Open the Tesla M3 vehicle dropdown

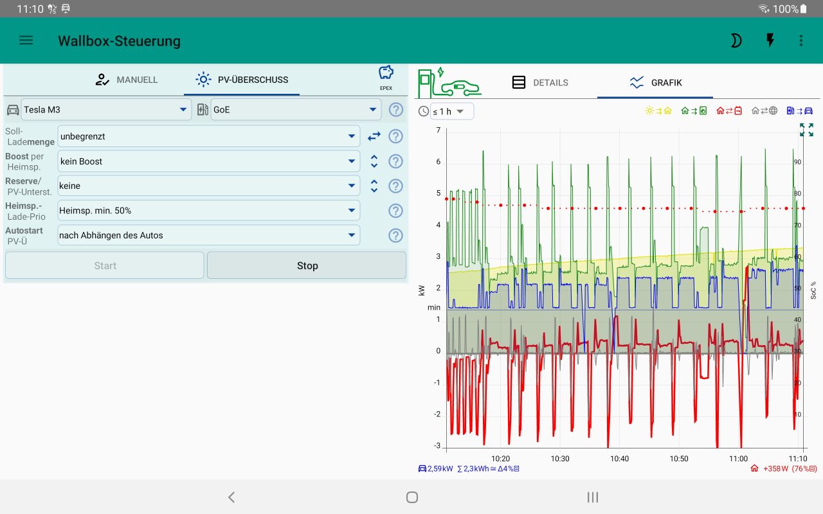(106, 110)
